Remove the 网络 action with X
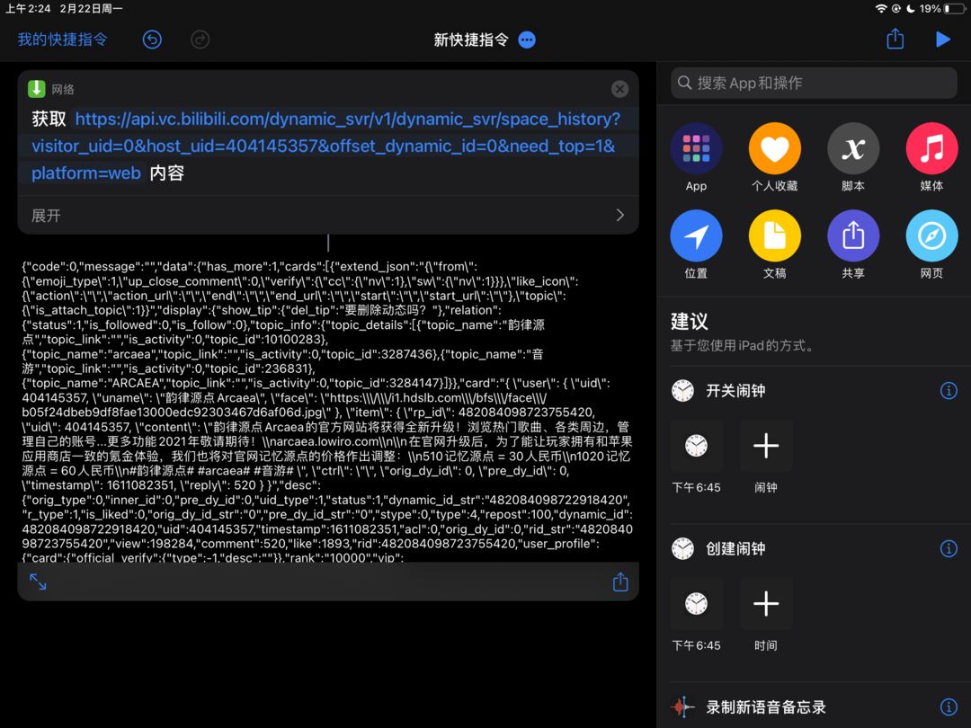 point(619,89)
